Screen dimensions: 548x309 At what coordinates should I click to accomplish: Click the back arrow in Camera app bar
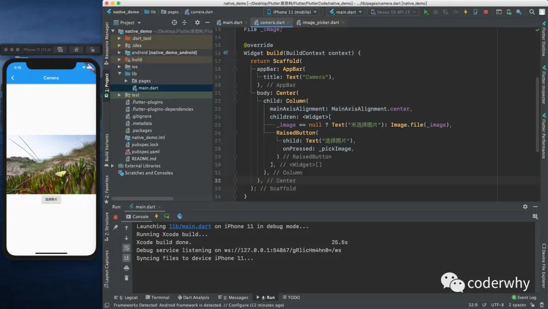point(13,78)
